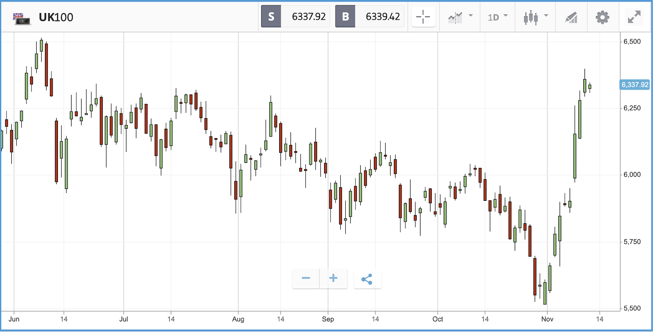Click the UK flag instrument icon
The height and width of the screenshot is (332, 653).
[x=21, y=18]
